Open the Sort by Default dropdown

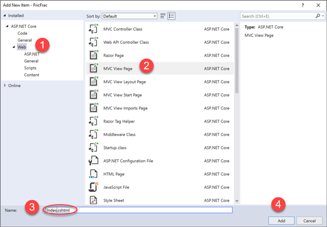tap(129, 16)
